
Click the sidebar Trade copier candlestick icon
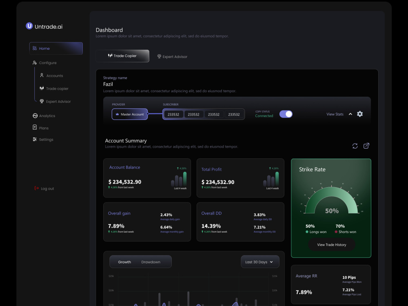point(42,88)
